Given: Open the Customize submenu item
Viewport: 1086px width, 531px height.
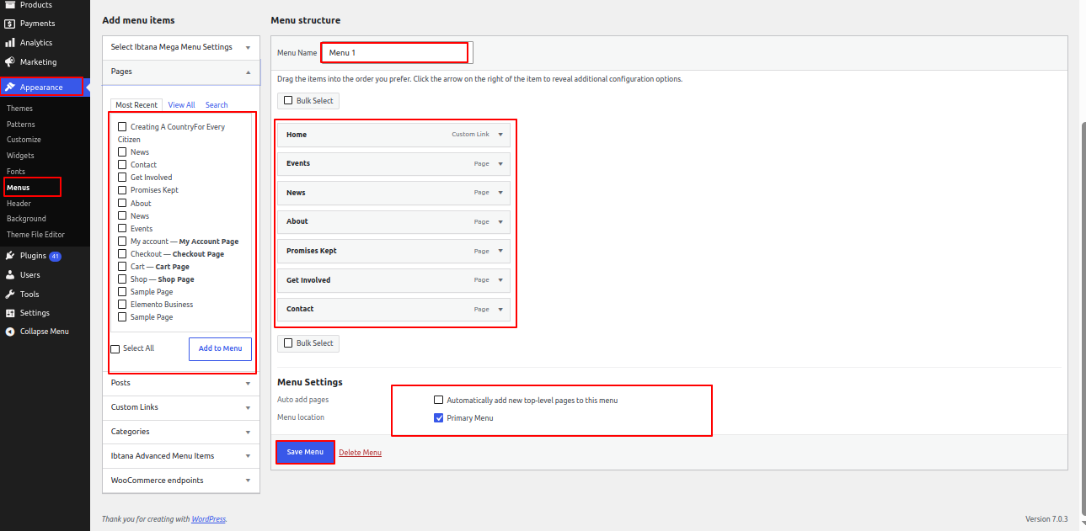Looking at the screenshot, I should pyautogui.click(x=24, y=140).
